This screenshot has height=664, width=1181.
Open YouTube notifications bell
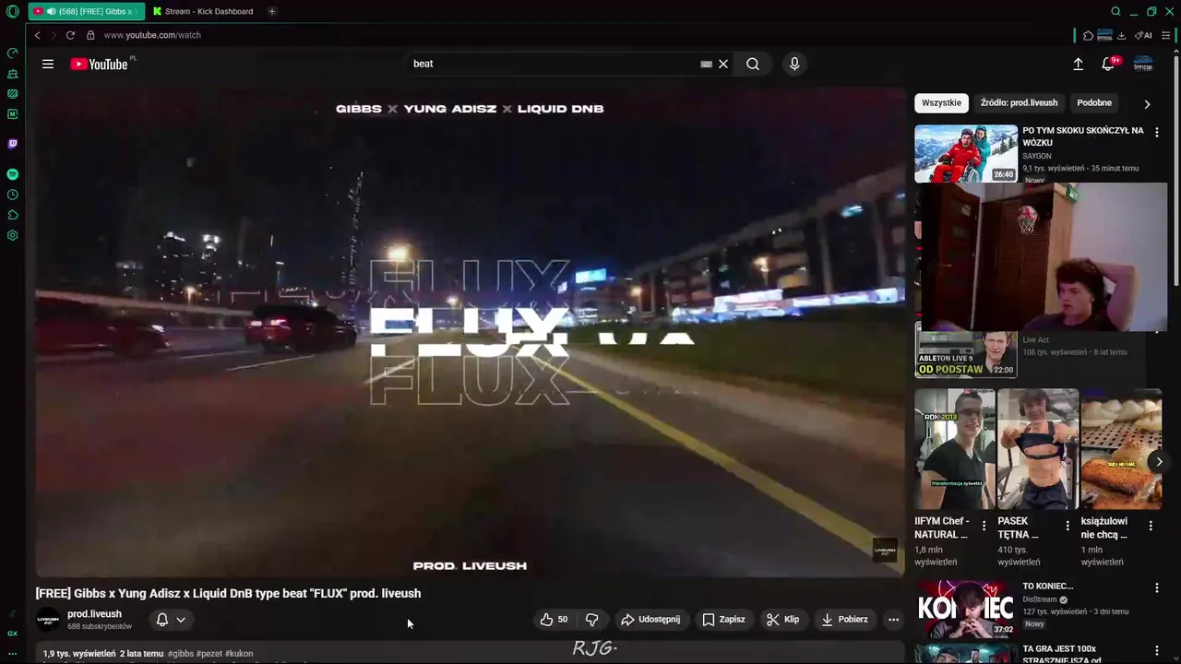click(x=1108, y=64)
